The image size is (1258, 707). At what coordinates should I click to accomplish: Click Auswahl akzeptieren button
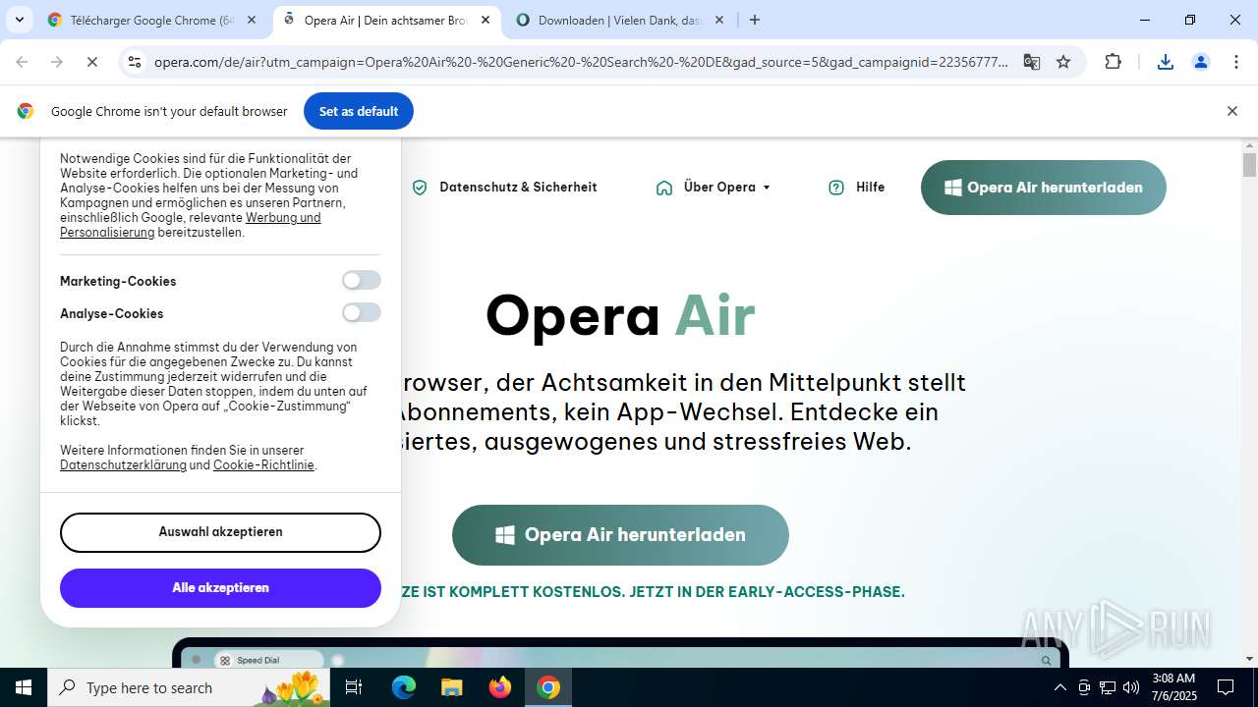[x=220, y=532]
